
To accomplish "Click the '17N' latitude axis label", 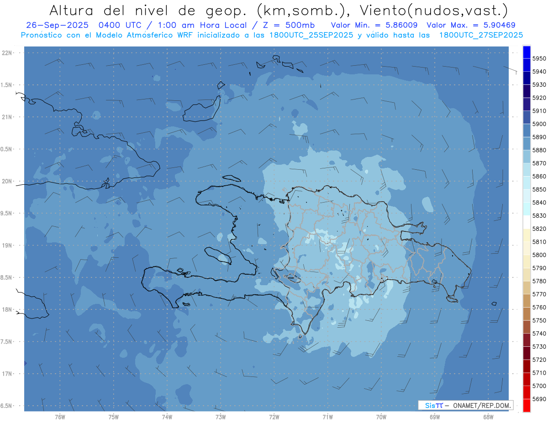I will pos(7,374).
